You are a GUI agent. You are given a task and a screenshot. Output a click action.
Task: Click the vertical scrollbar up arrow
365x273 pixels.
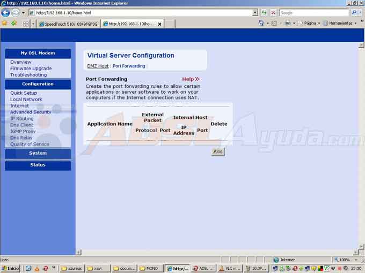(x=361, y=45)
